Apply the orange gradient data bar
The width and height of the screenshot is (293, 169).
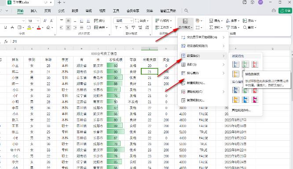coord(236,74)
